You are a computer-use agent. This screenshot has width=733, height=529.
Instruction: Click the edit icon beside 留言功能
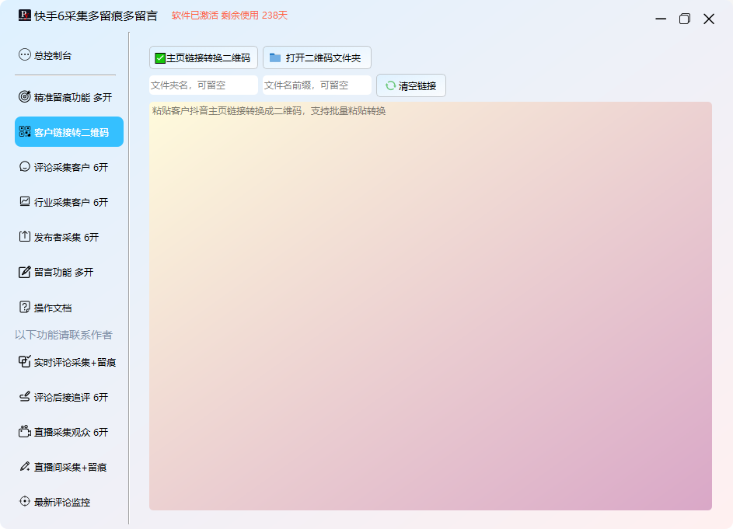point(25,272)
